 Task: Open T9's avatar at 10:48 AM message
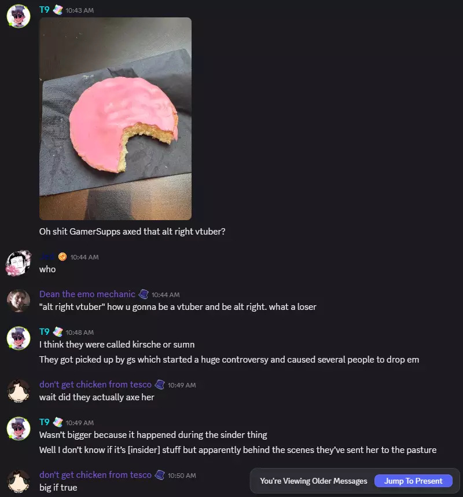point(19,338)
